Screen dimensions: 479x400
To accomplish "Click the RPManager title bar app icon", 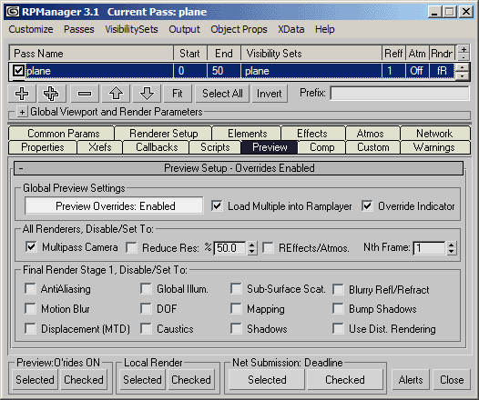I will click(x=13, y=12).
